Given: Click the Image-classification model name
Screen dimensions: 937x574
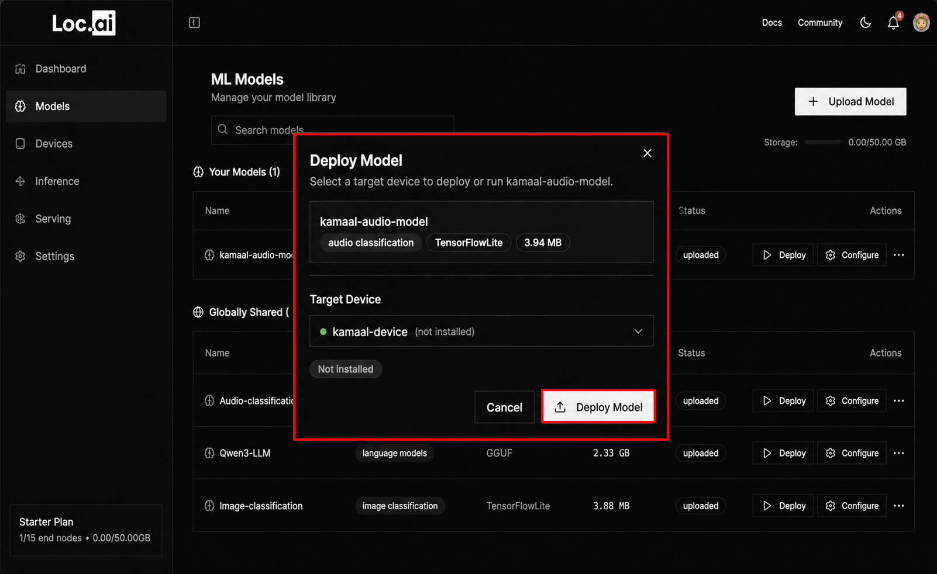Looking at the screenshot, I should tap(261, 506).
